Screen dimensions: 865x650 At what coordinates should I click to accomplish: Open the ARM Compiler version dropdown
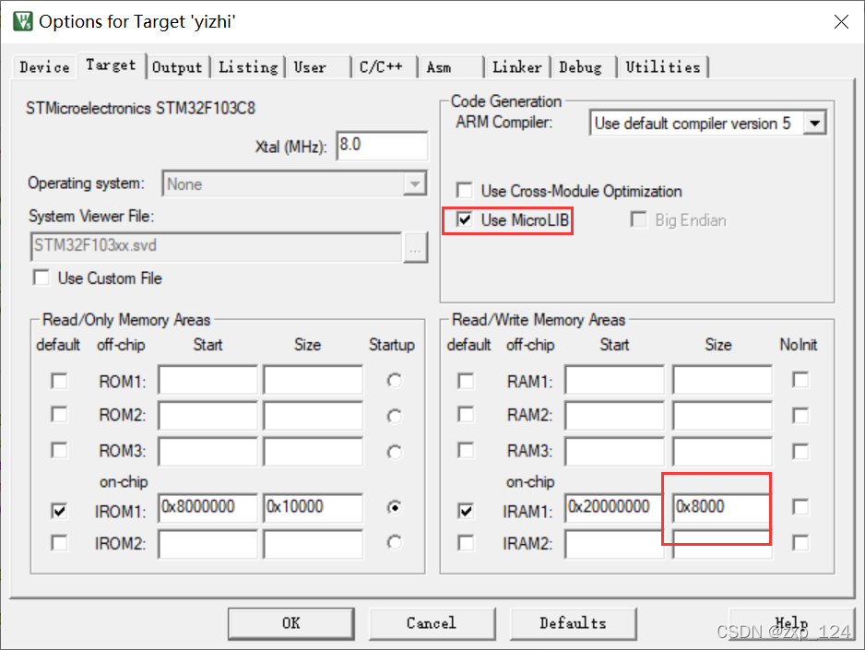[x=814, y=123]
